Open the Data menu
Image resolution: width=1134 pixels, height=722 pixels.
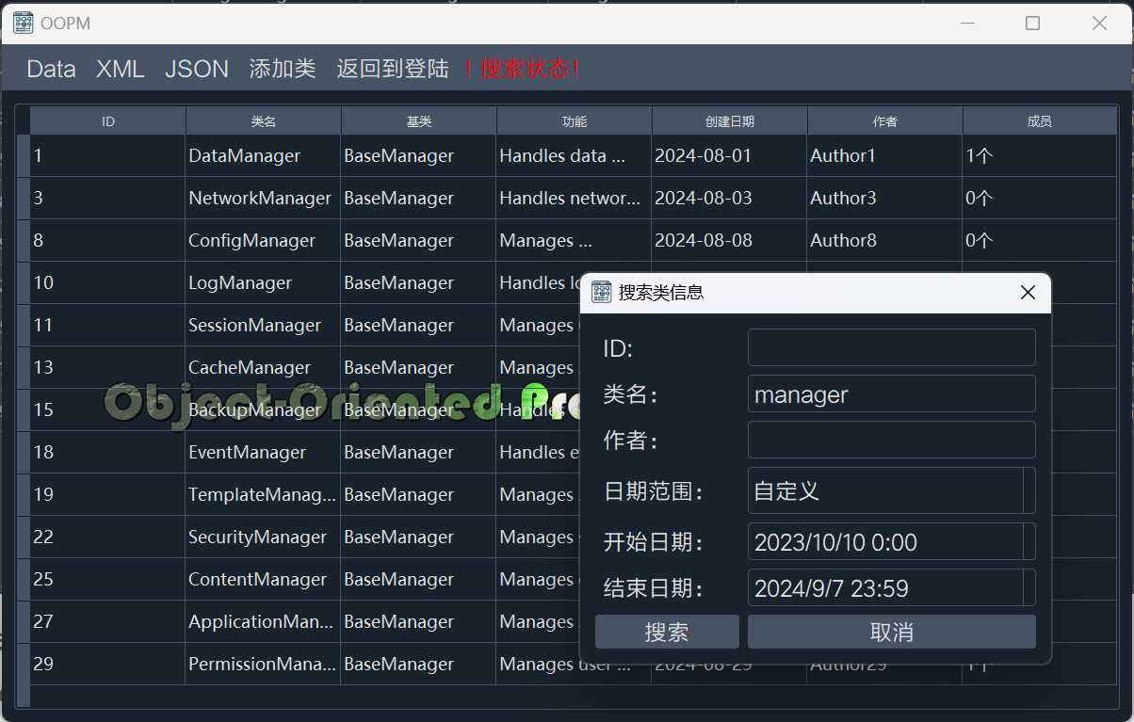pos(51,69)
